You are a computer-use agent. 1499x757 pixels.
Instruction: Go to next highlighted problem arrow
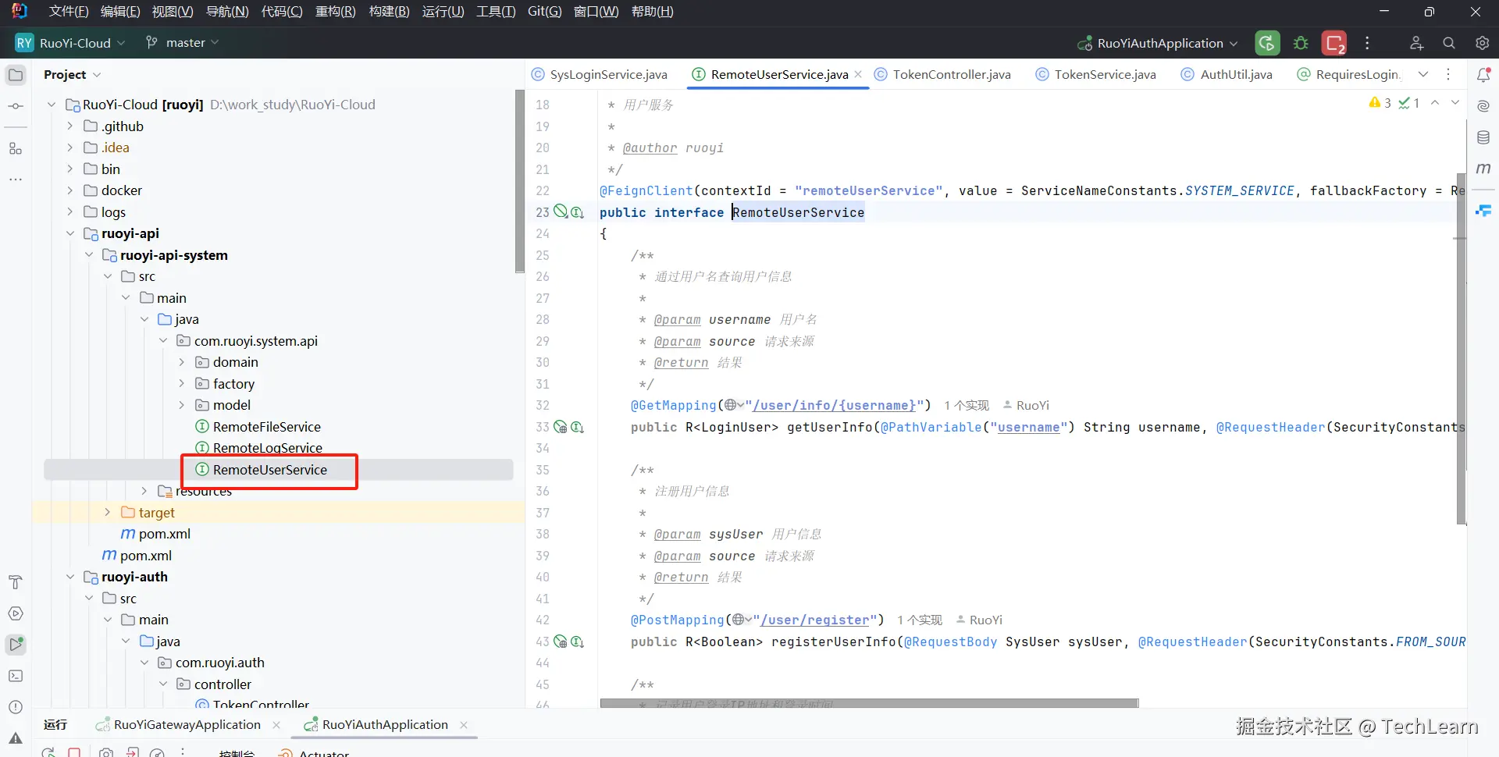tap(1455, 103)
